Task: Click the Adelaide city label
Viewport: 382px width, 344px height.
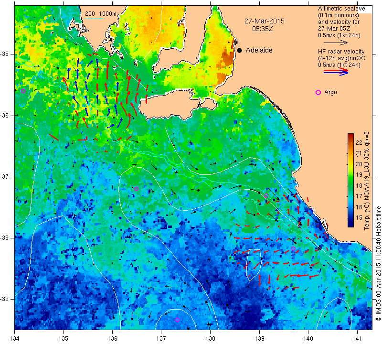Action: (259, 50)
